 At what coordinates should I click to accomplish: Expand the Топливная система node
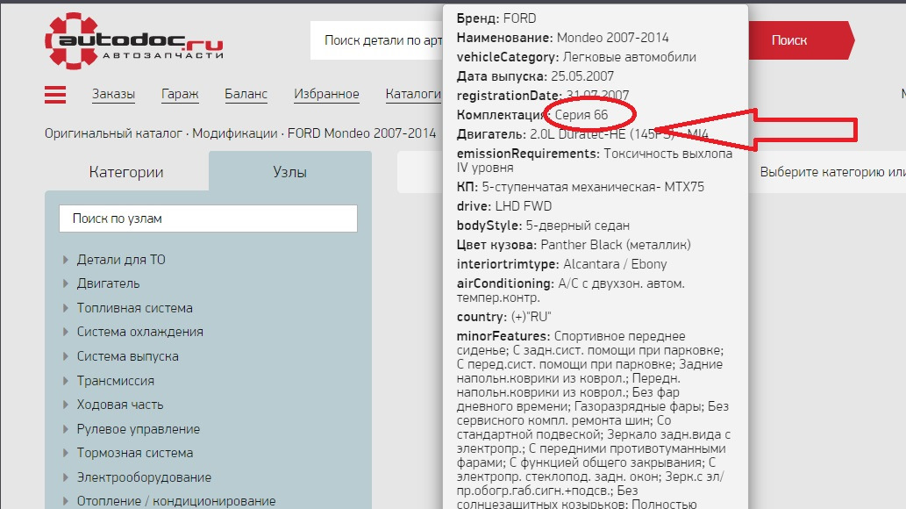click(x=66, y=308)
